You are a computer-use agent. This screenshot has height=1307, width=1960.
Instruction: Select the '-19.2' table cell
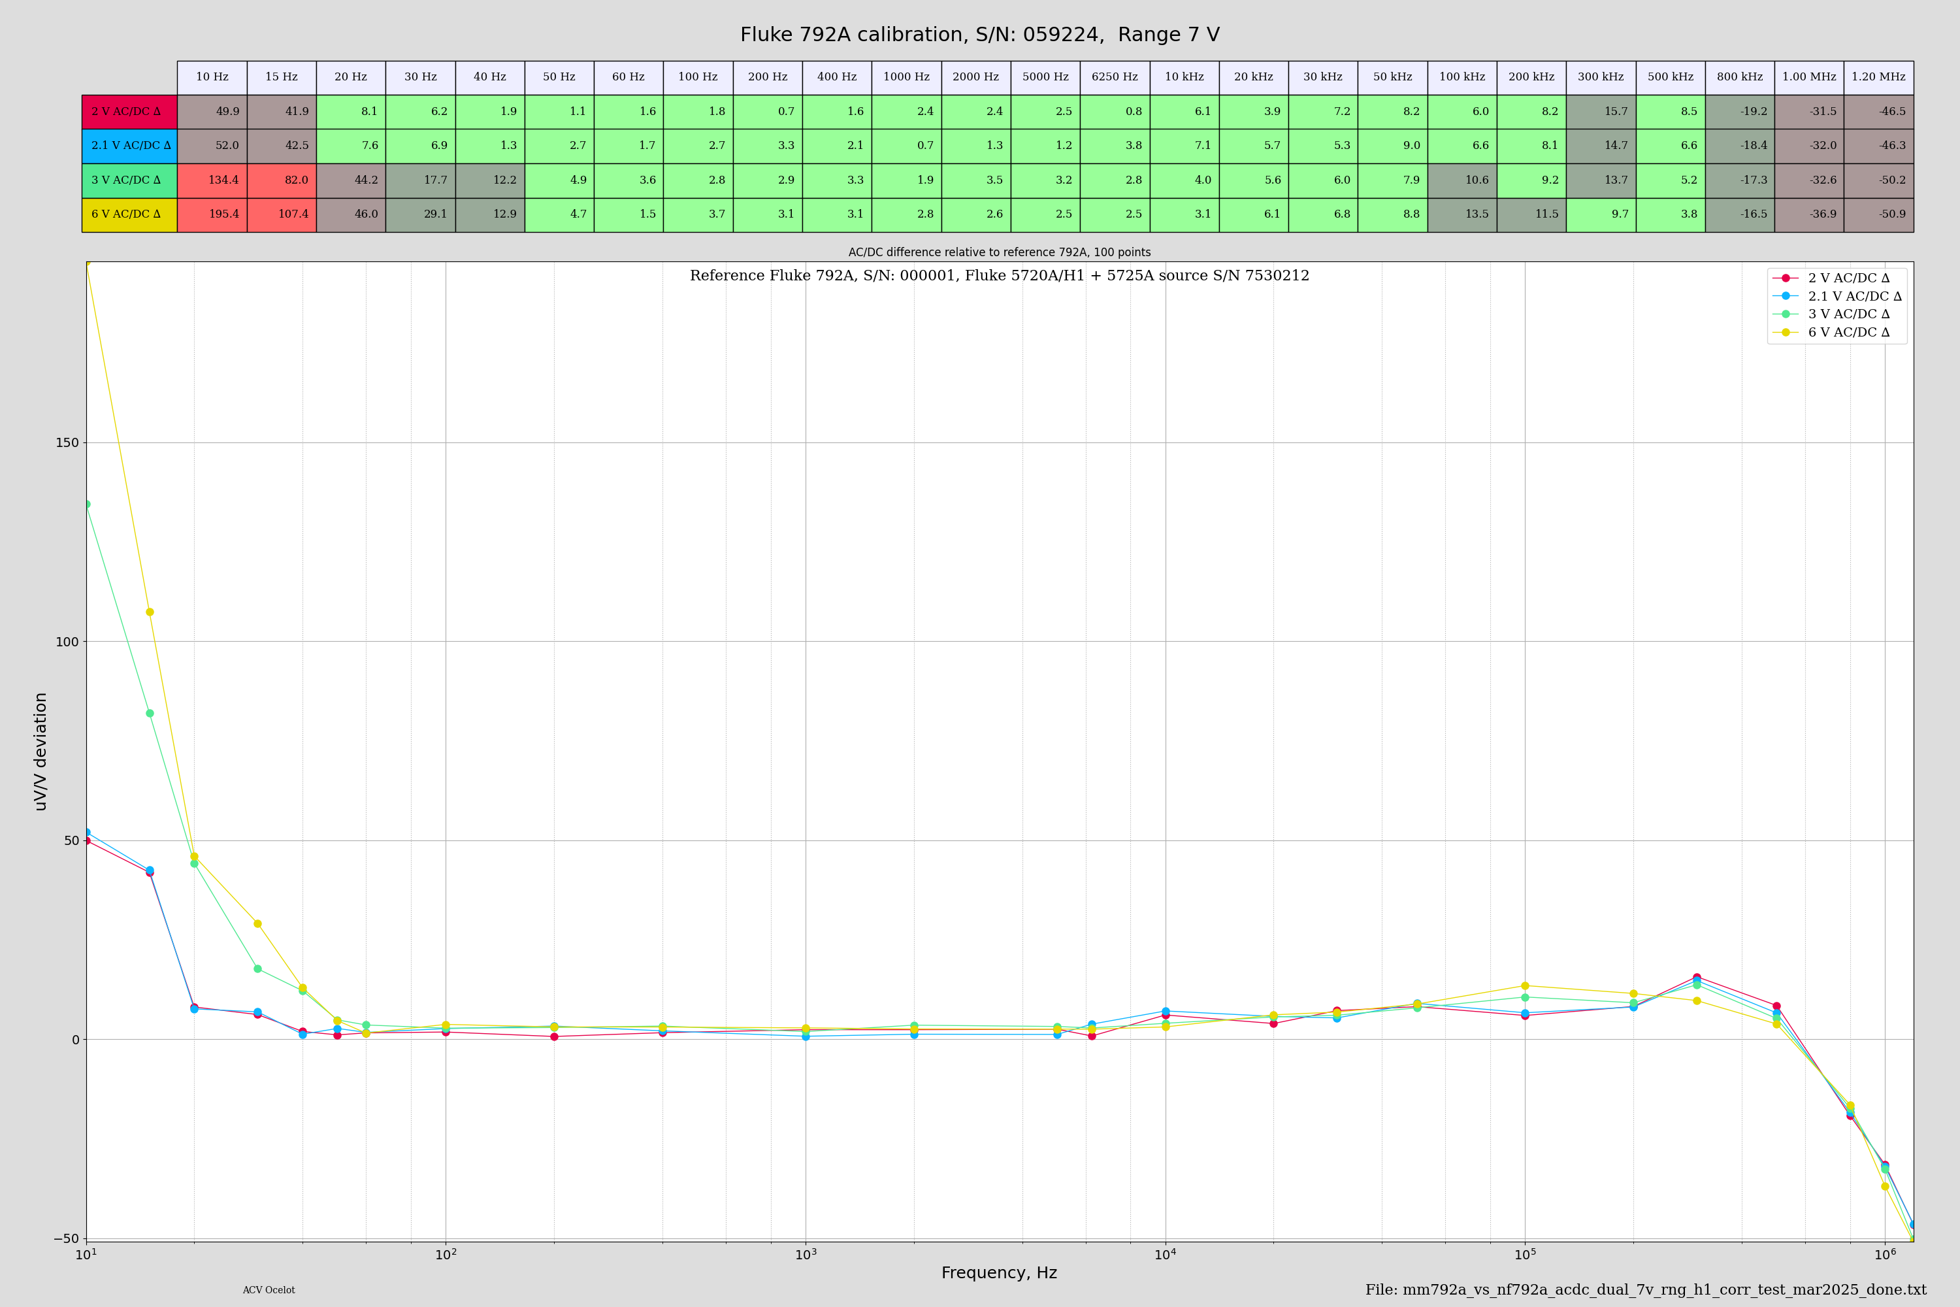tap(1740, 112)
